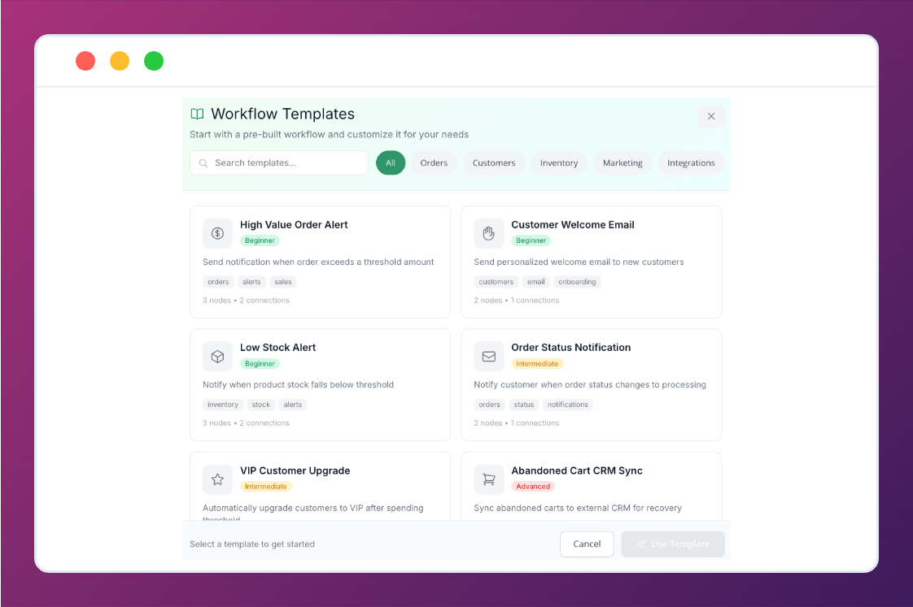This screenshot has height=607, width=913.
Task: Click the box icon on Low Stock Alert
Action: [217, 357]
